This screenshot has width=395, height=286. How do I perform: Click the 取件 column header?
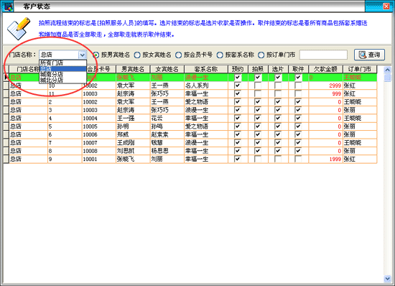tap(299, 69)
